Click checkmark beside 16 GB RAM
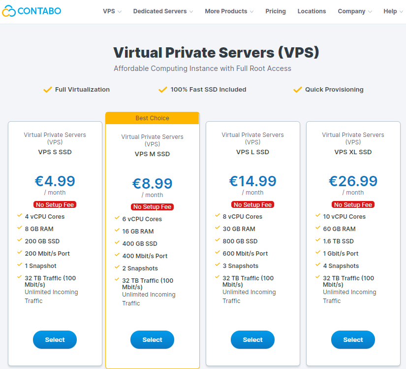 click(x=117, y=231)
